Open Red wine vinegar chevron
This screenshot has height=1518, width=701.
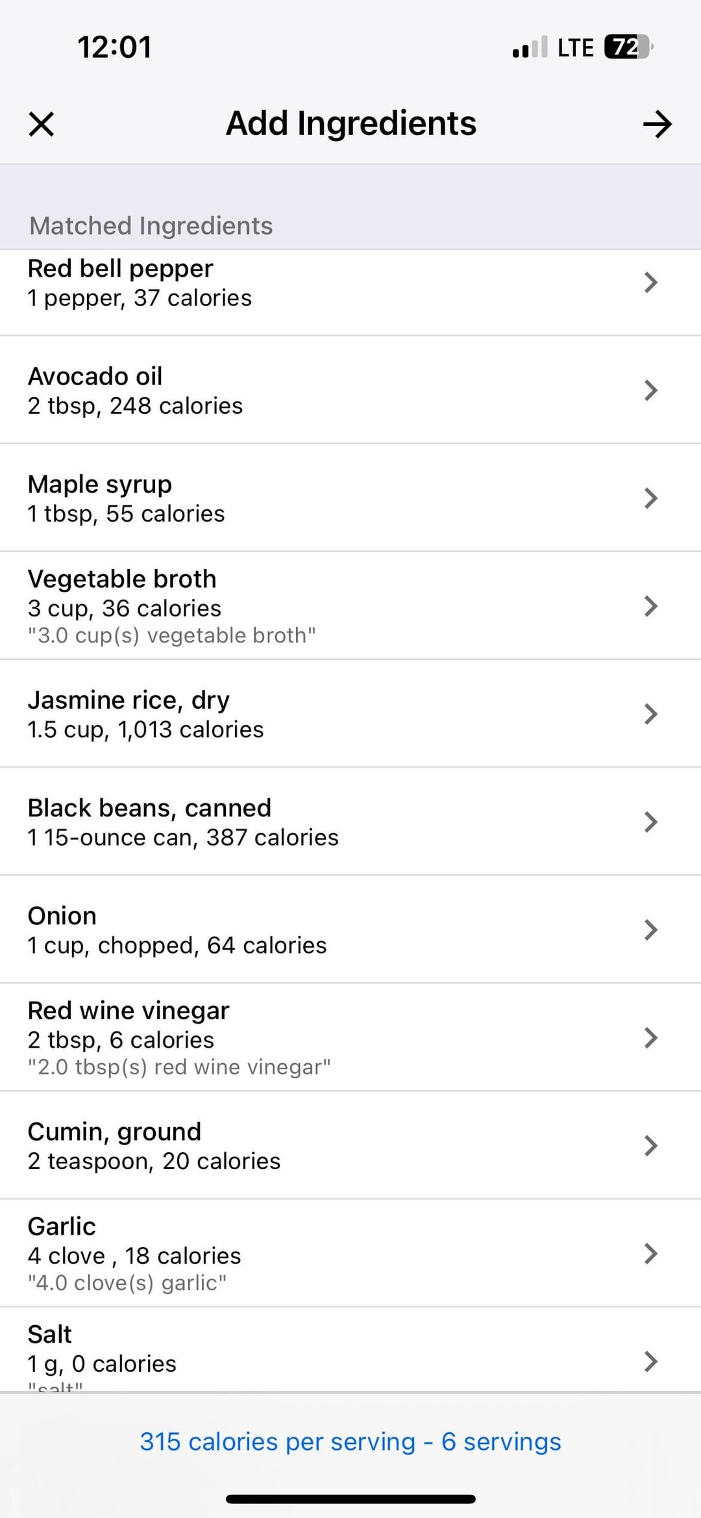pyautogui.click(x=650, y=1037)
